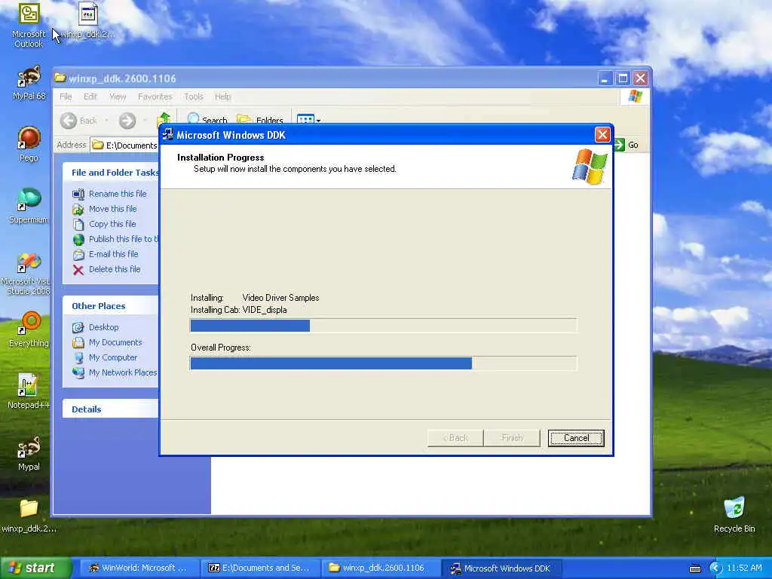The height and width of the screenshot is (579, 772).
Task: Click the system clock showing 11:52 AM
Action: coord(744,568)
